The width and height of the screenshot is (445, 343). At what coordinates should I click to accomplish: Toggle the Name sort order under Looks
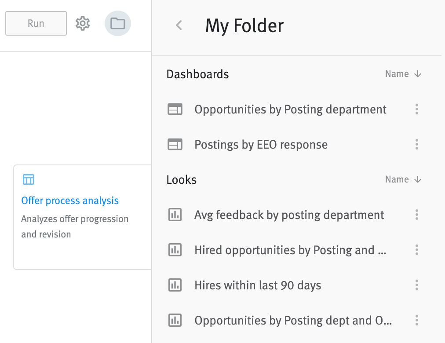point(403,179)
